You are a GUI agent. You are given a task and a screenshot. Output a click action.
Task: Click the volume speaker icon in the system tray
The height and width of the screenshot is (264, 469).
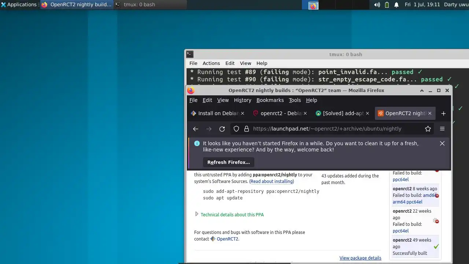(x=377, y=5)
